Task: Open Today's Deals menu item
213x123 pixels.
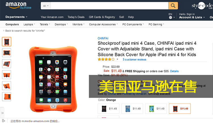Action: tap(76, 17)
